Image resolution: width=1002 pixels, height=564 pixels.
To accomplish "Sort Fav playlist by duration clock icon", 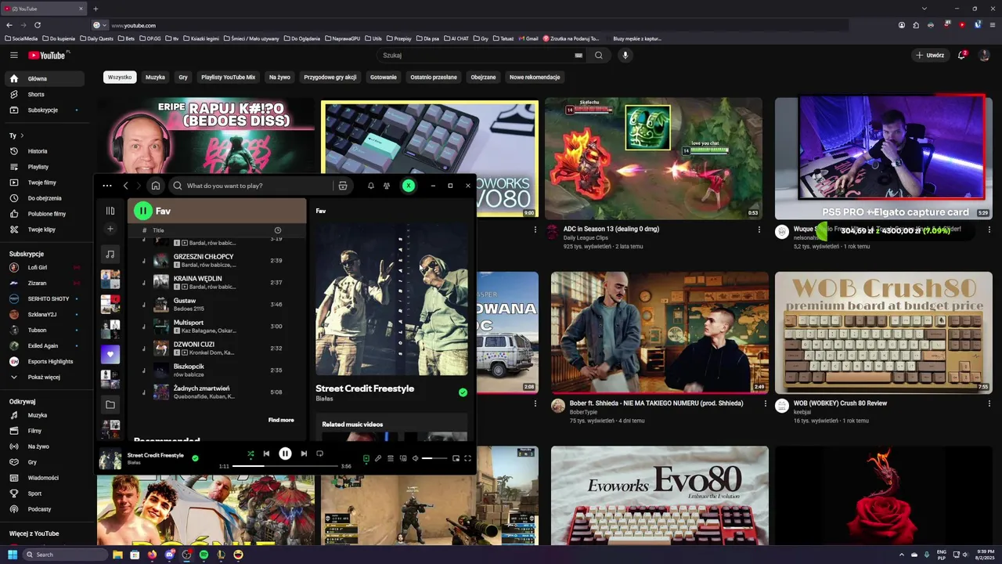I will 277,230.
